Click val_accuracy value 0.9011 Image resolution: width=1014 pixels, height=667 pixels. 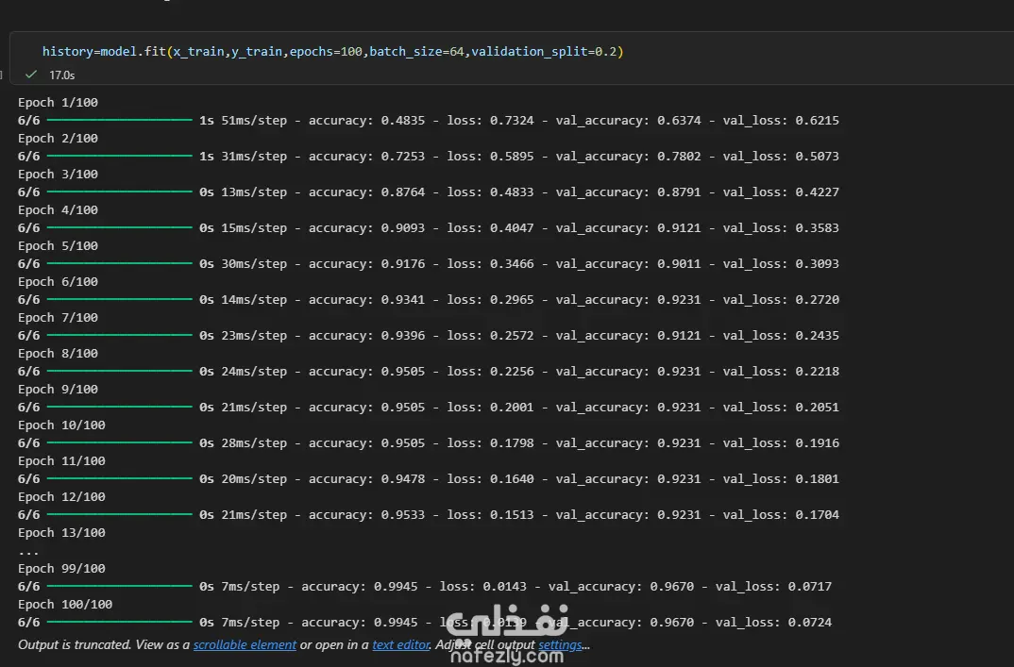click(x=679, y=264)
